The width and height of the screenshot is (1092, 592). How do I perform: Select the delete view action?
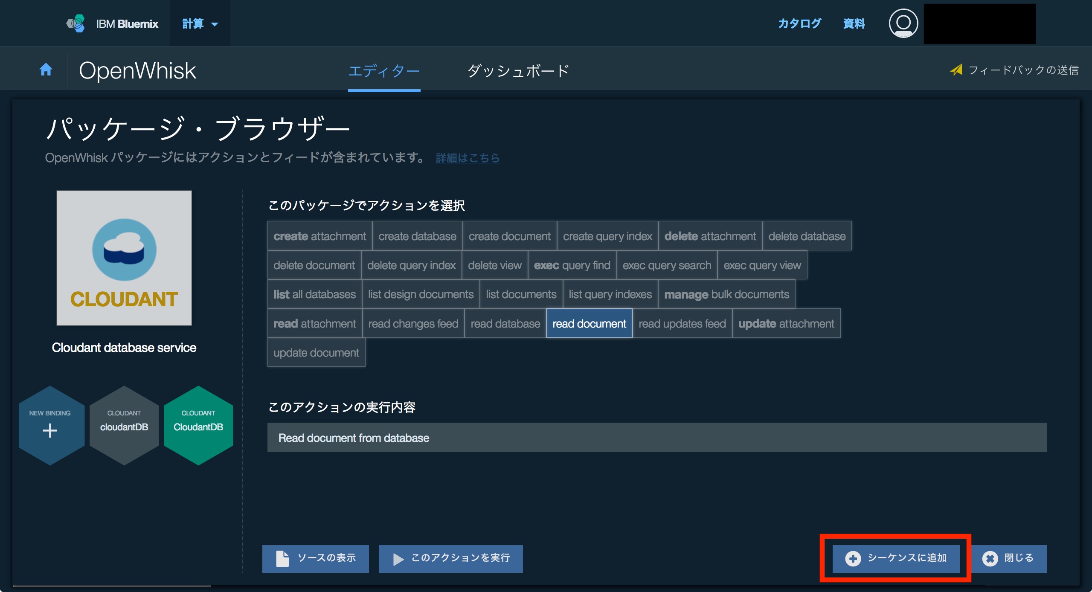[495, 265]
